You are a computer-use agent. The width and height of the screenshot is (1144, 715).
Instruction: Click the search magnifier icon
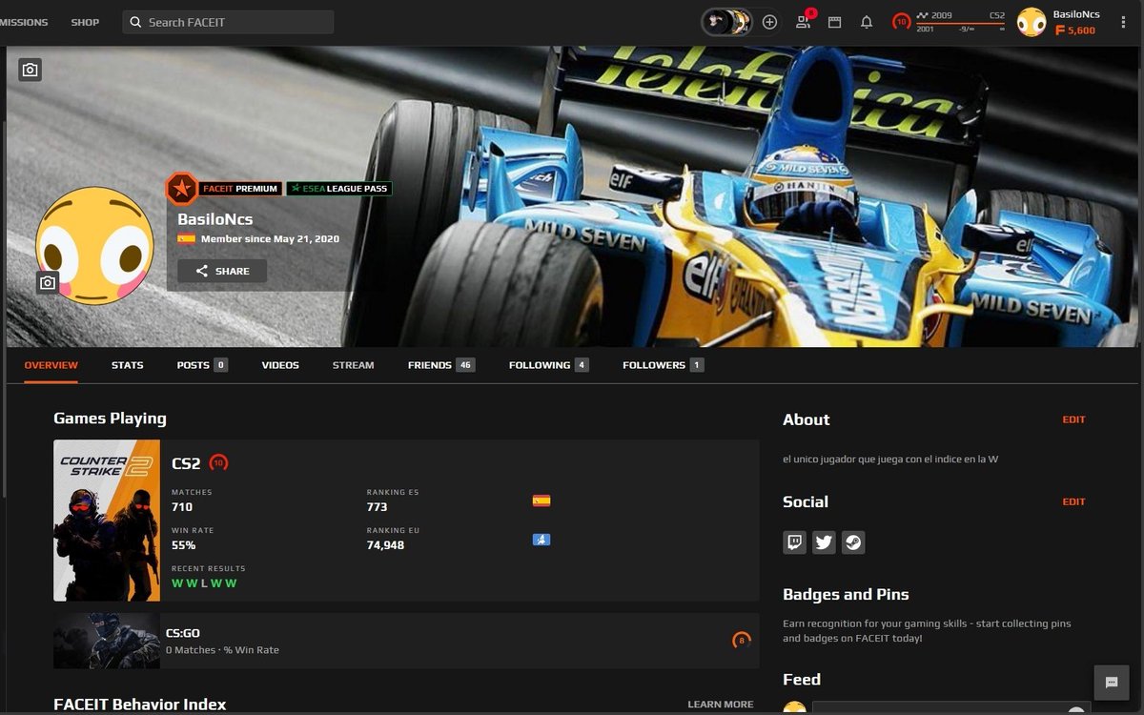135,22
